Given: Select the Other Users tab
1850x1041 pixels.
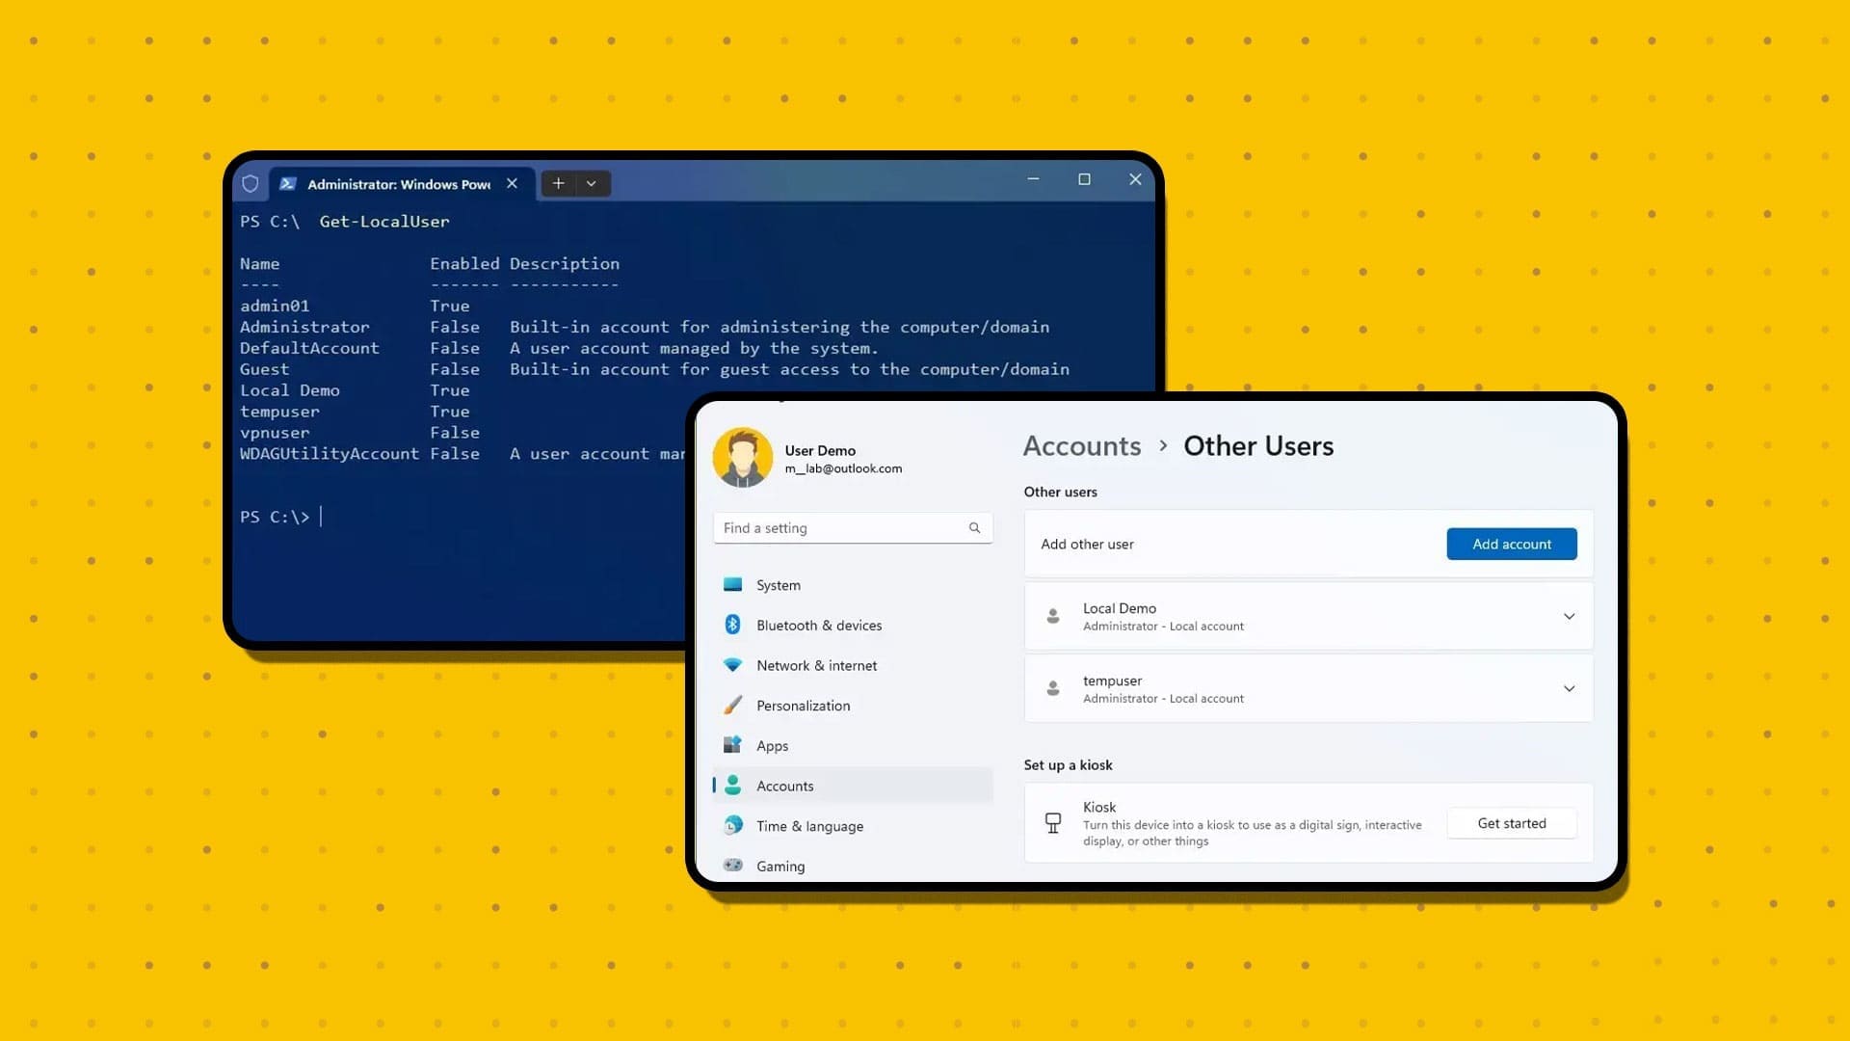Looking at the screenshot, I should tap(1257, 445).
